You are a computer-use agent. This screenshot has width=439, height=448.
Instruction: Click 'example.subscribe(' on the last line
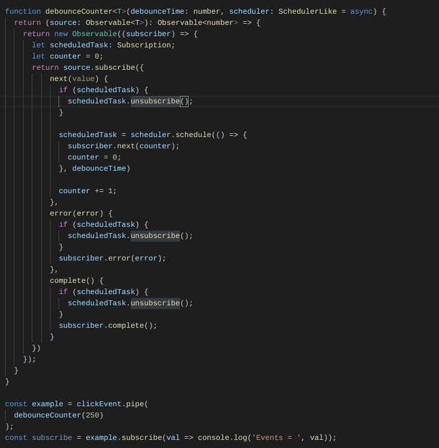126,437
